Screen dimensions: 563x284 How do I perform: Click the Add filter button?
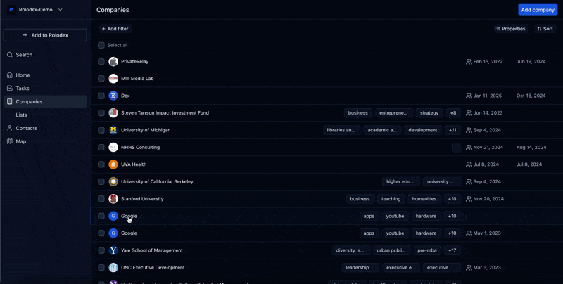[x=115, y=29]
